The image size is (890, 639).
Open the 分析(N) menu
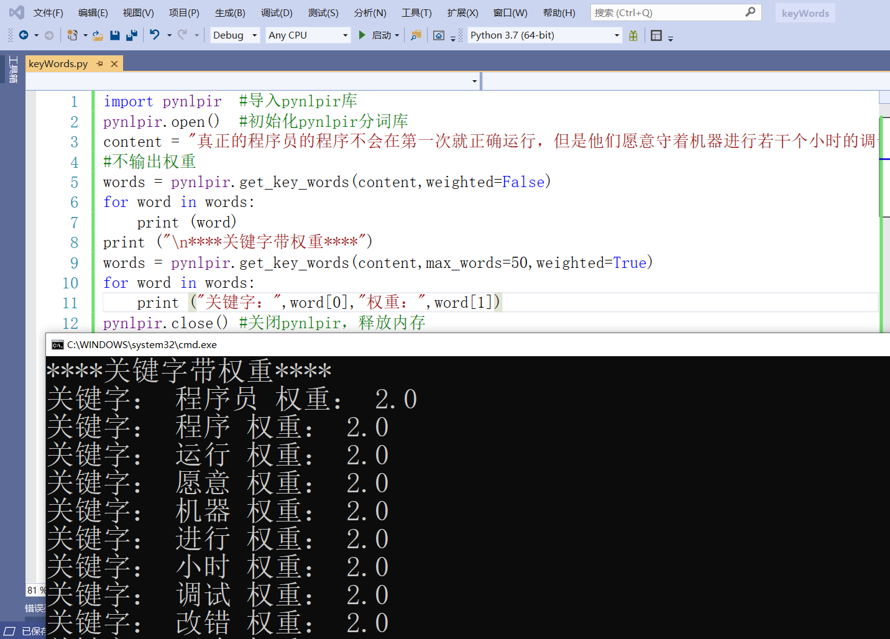[x=370, y=12]
